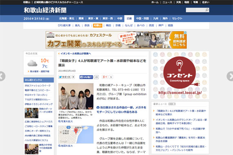
Task: Open latest news イオンモール和歌山のグランドオープン迫る
Action: point(181,121)
